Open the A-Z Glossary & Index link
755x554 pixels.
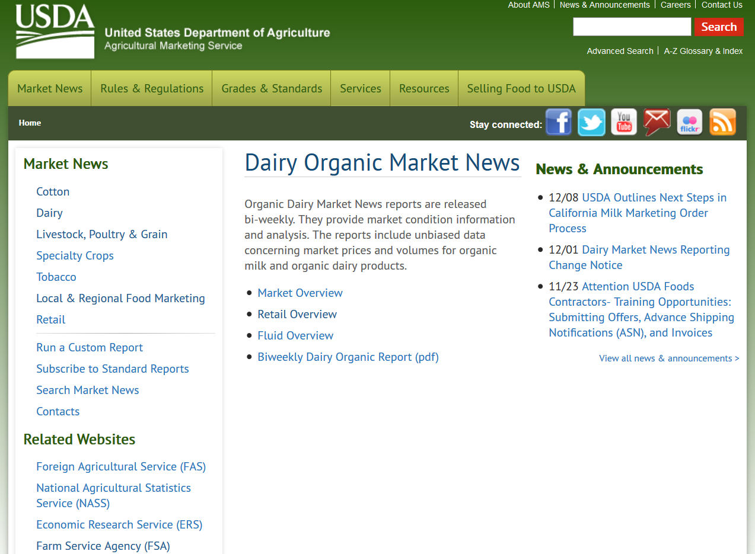coord(703,51)
